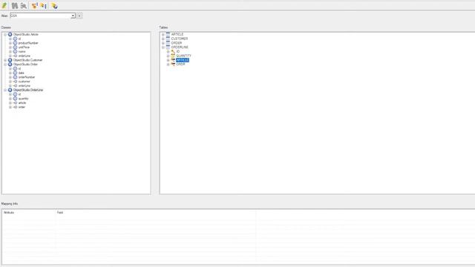Click the quantity attribute icon

pos(15,99)
